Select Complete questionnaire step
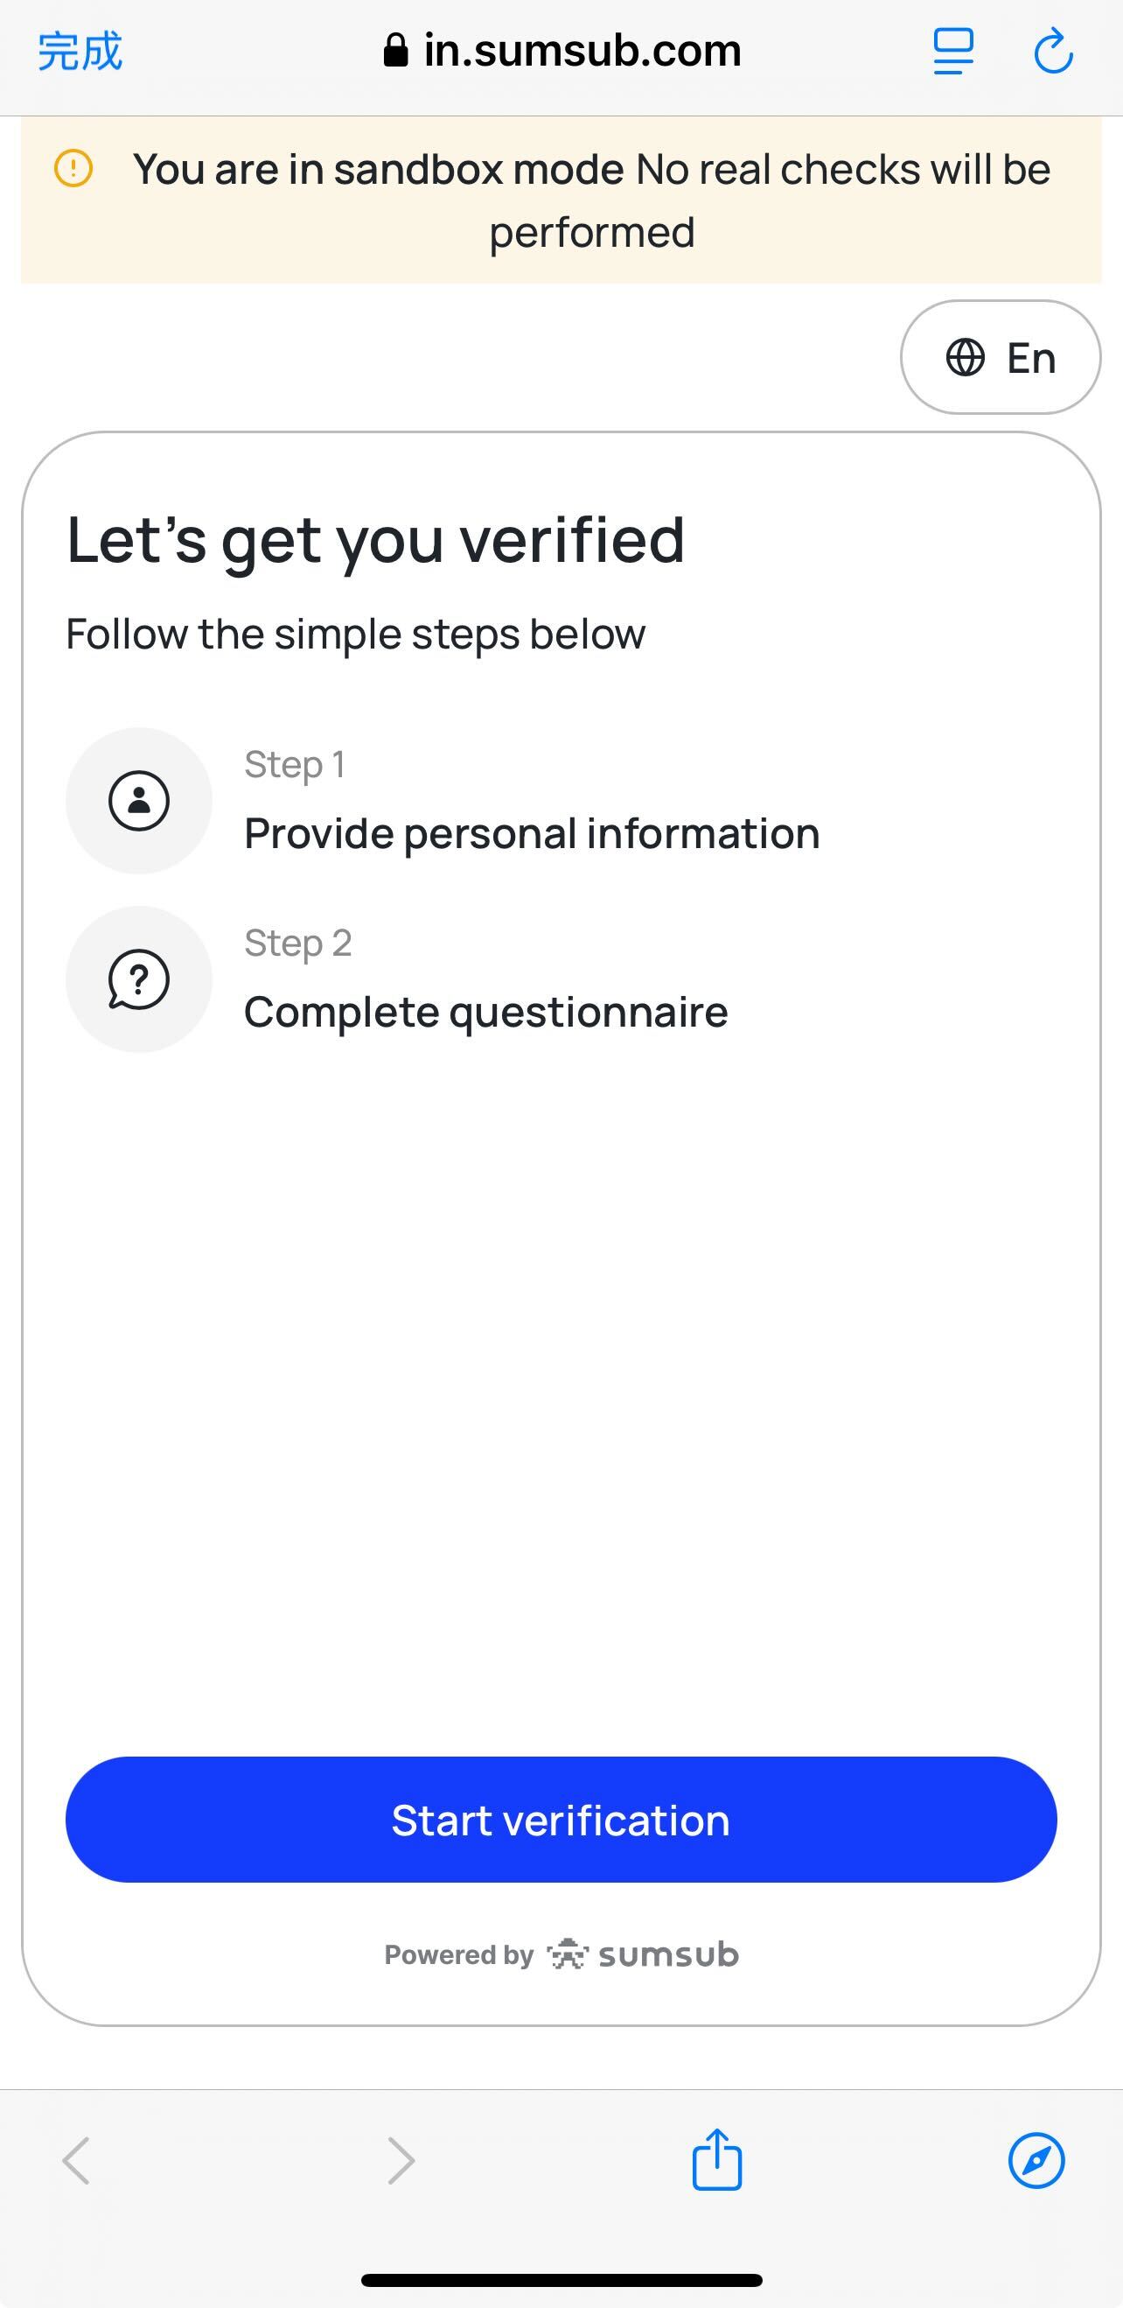 click(485, 1013)
